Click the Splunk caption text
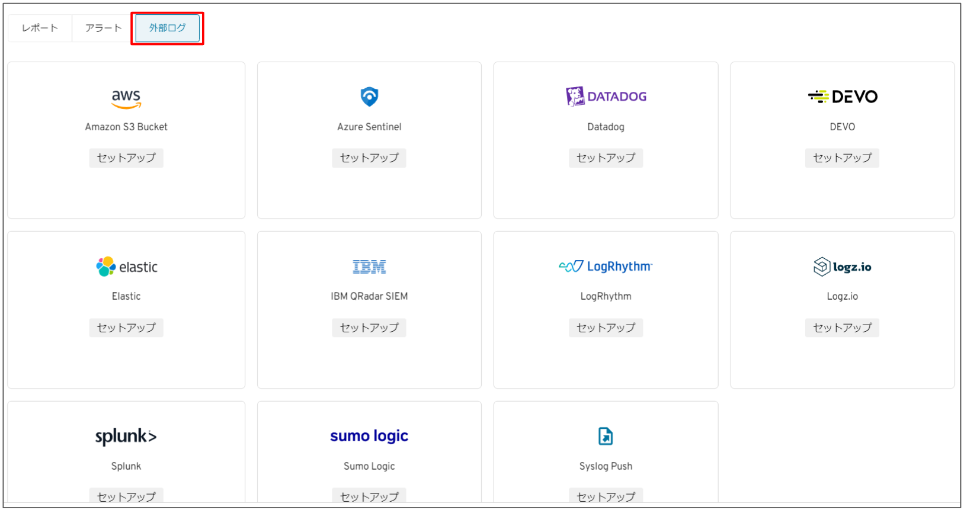Screen dimensions: 964x510 click(x=126, y=466)
